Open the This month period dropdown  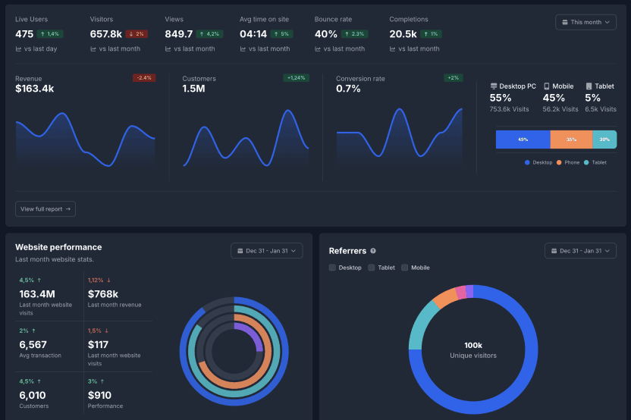click(585, 22)
